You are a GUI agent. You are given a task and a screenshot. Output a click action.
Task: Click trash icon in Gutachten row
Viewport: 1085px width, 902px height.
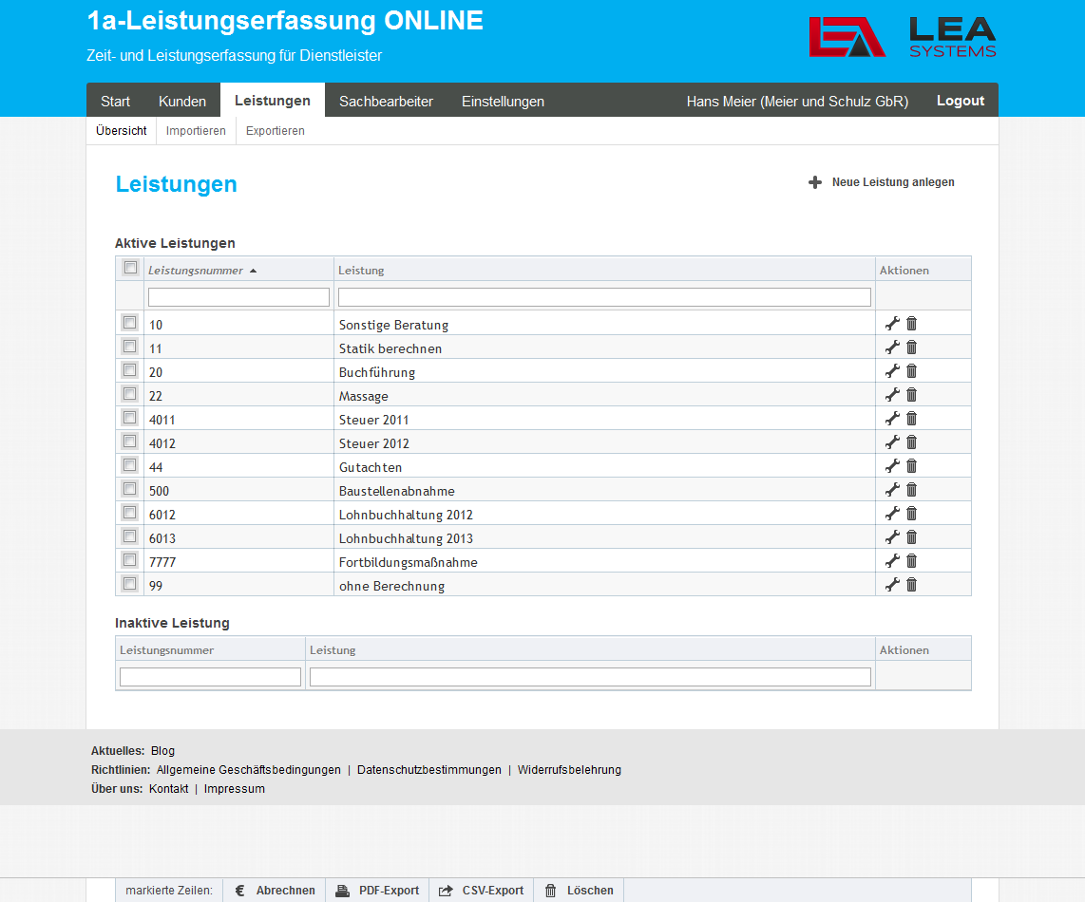tap(911, 465)
